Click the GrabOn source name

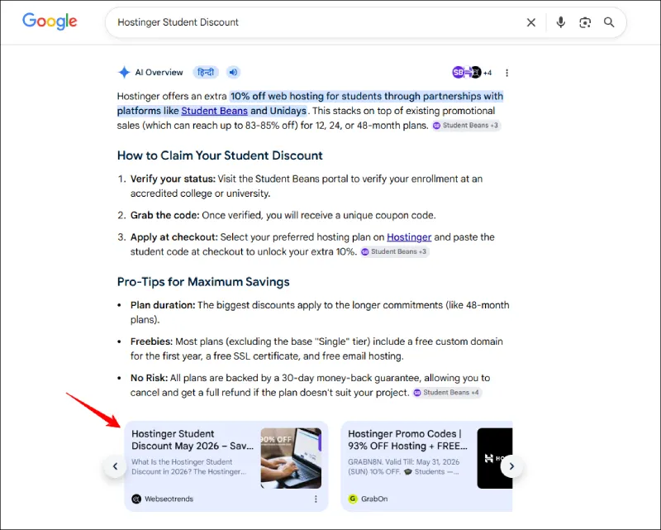[374, 499]
